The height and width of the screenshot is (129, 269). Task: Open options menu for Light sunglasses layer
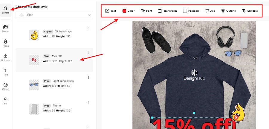click(x=88, y=78)
